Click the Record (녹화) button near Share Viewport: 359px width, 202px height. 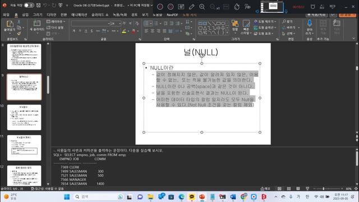(x=317, y=15)
